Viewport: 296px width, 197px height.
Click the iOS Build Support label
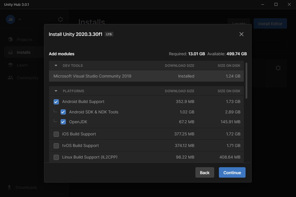79,134
